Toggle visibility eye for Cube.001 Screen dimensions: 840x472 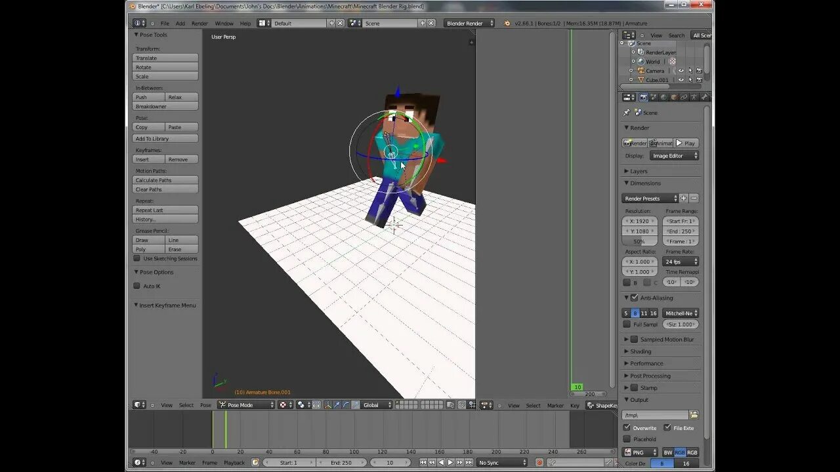(681, 80)
